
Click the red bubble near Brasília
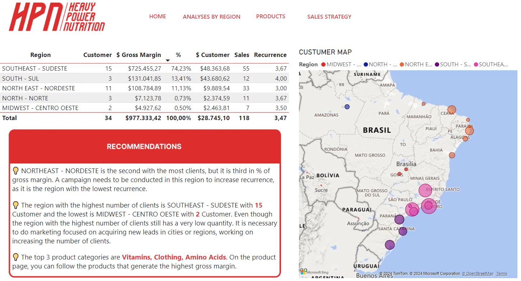(x=406, y=169)
